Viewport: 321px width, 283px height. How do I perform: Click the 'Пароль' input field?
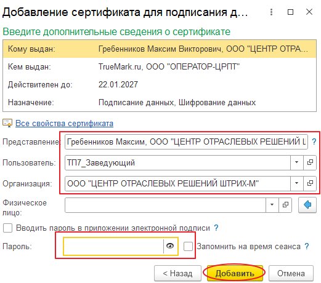113,246
